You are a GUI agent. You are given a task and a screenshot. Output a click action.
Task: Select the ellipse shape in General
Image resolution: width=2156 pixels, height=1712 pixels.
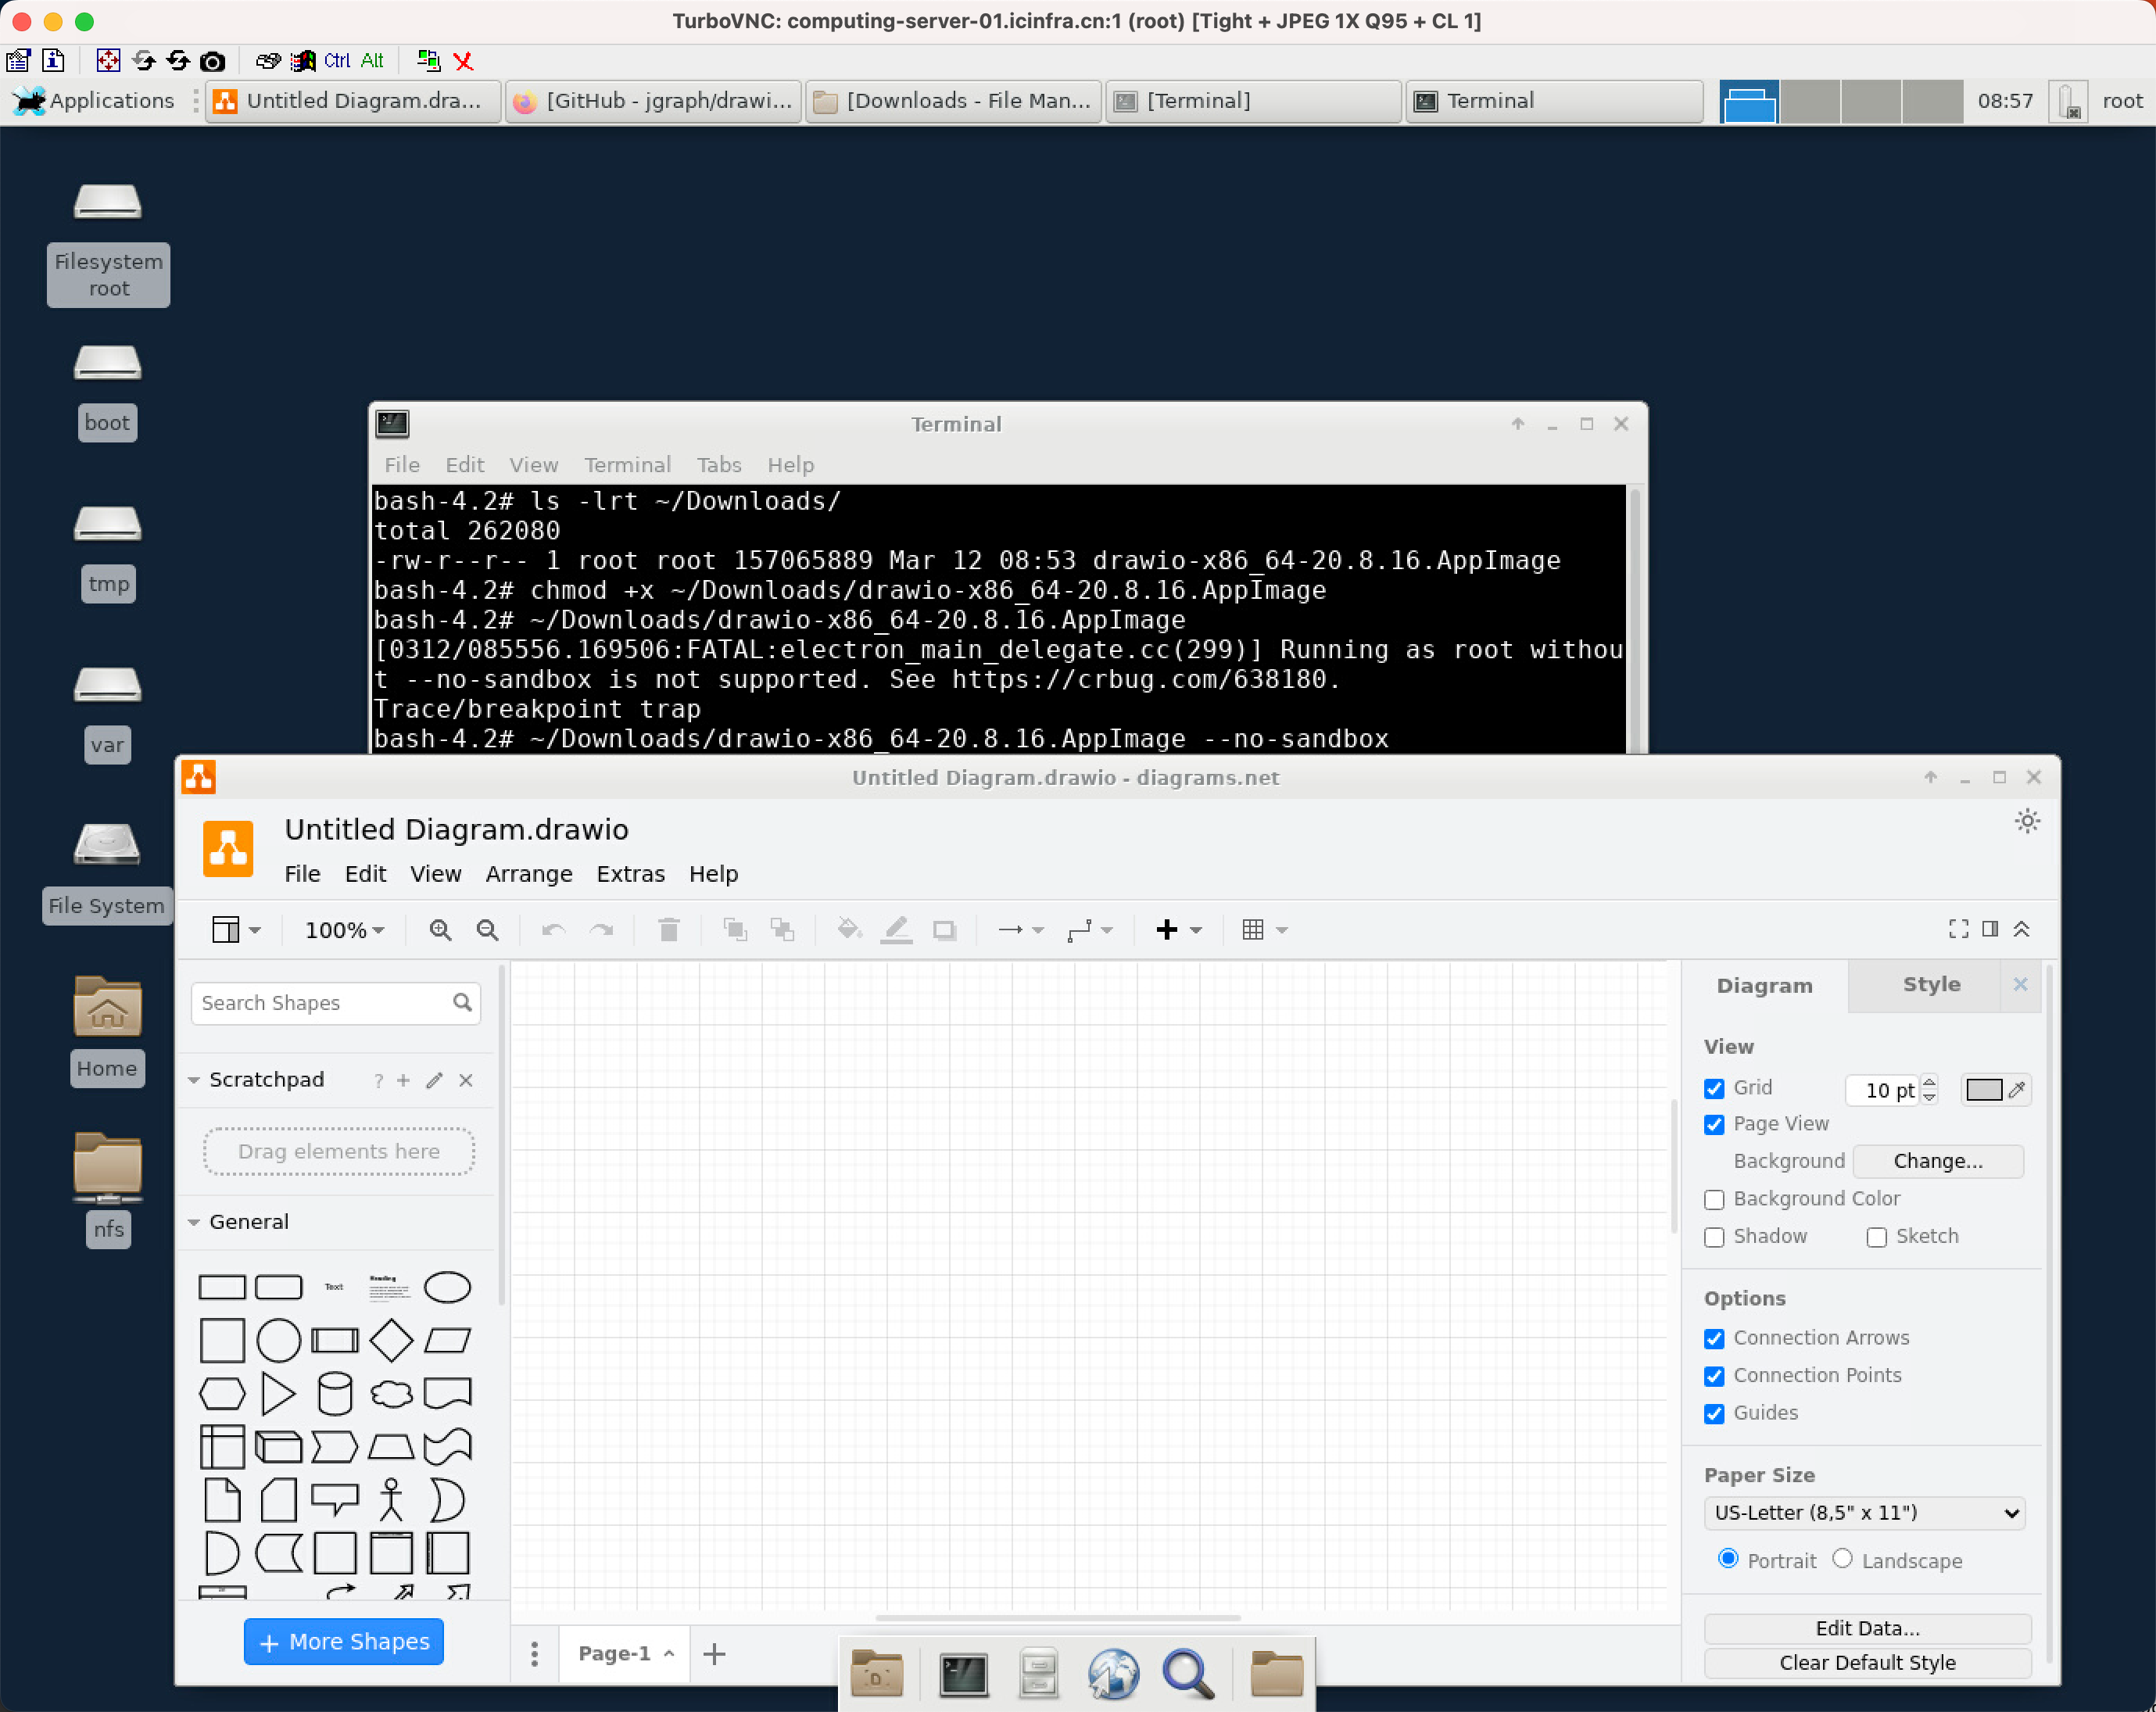(447, 1288)
